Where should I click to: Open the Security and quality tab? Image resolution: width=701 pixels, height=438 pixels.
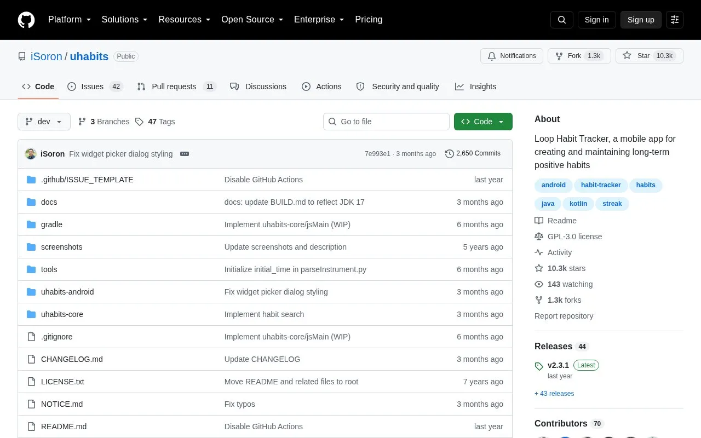(398, 87)
